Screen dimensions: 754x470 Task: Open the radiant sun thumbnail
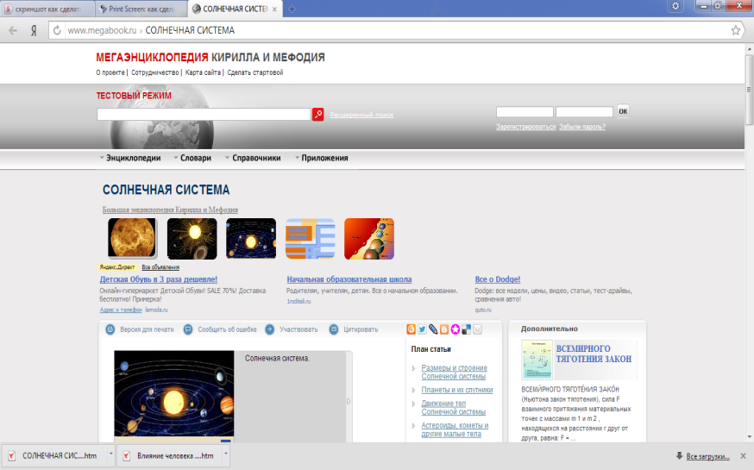coord(192,239)
